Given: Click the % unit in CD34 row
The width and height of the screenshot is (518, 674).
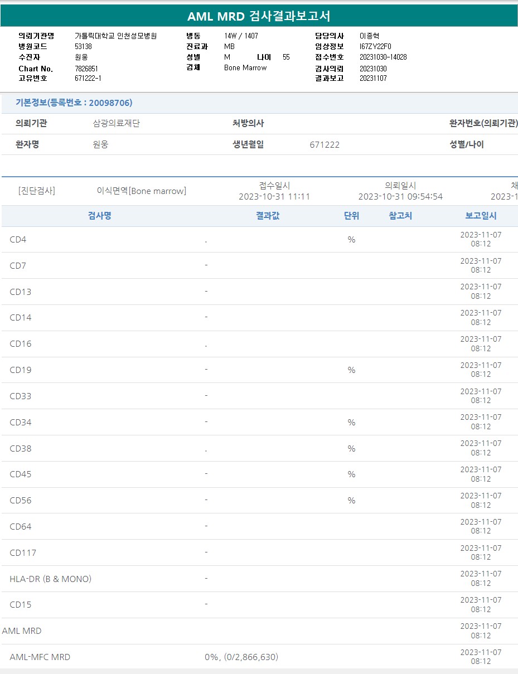Looking at the screenshot, I should (x=351, y=423).
